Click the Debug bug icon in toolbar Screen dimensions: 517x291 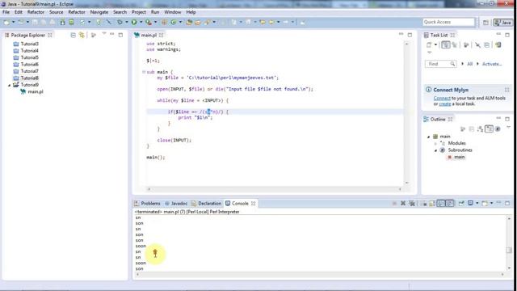pos(120,22)
